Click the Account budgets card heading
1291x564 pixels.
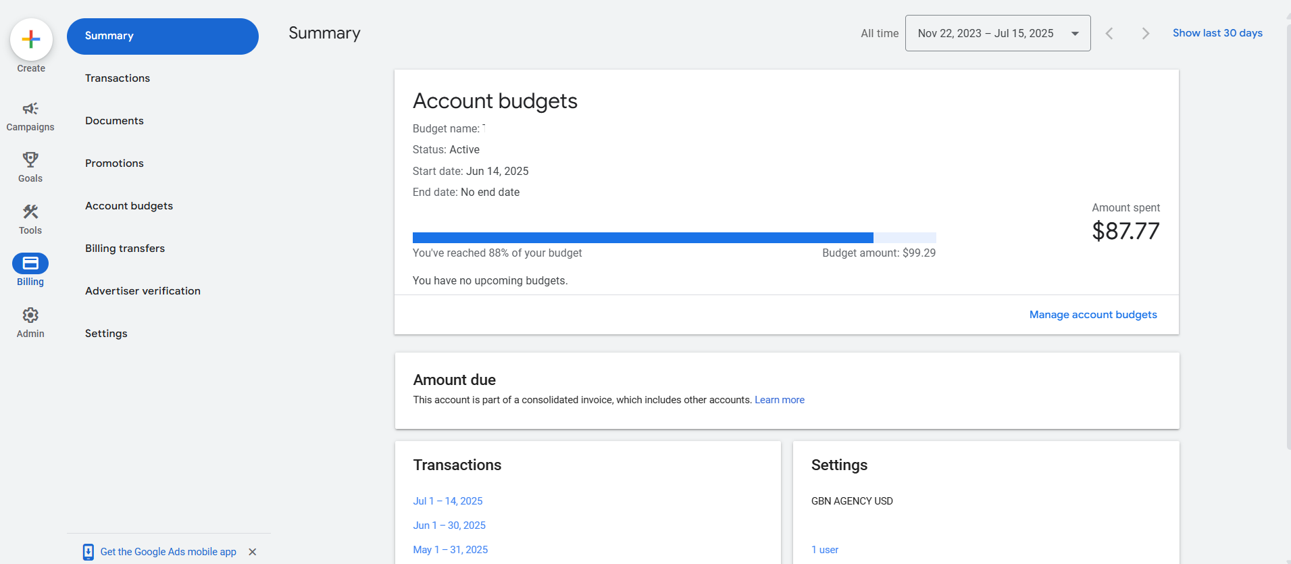click(x=495, y=101)
